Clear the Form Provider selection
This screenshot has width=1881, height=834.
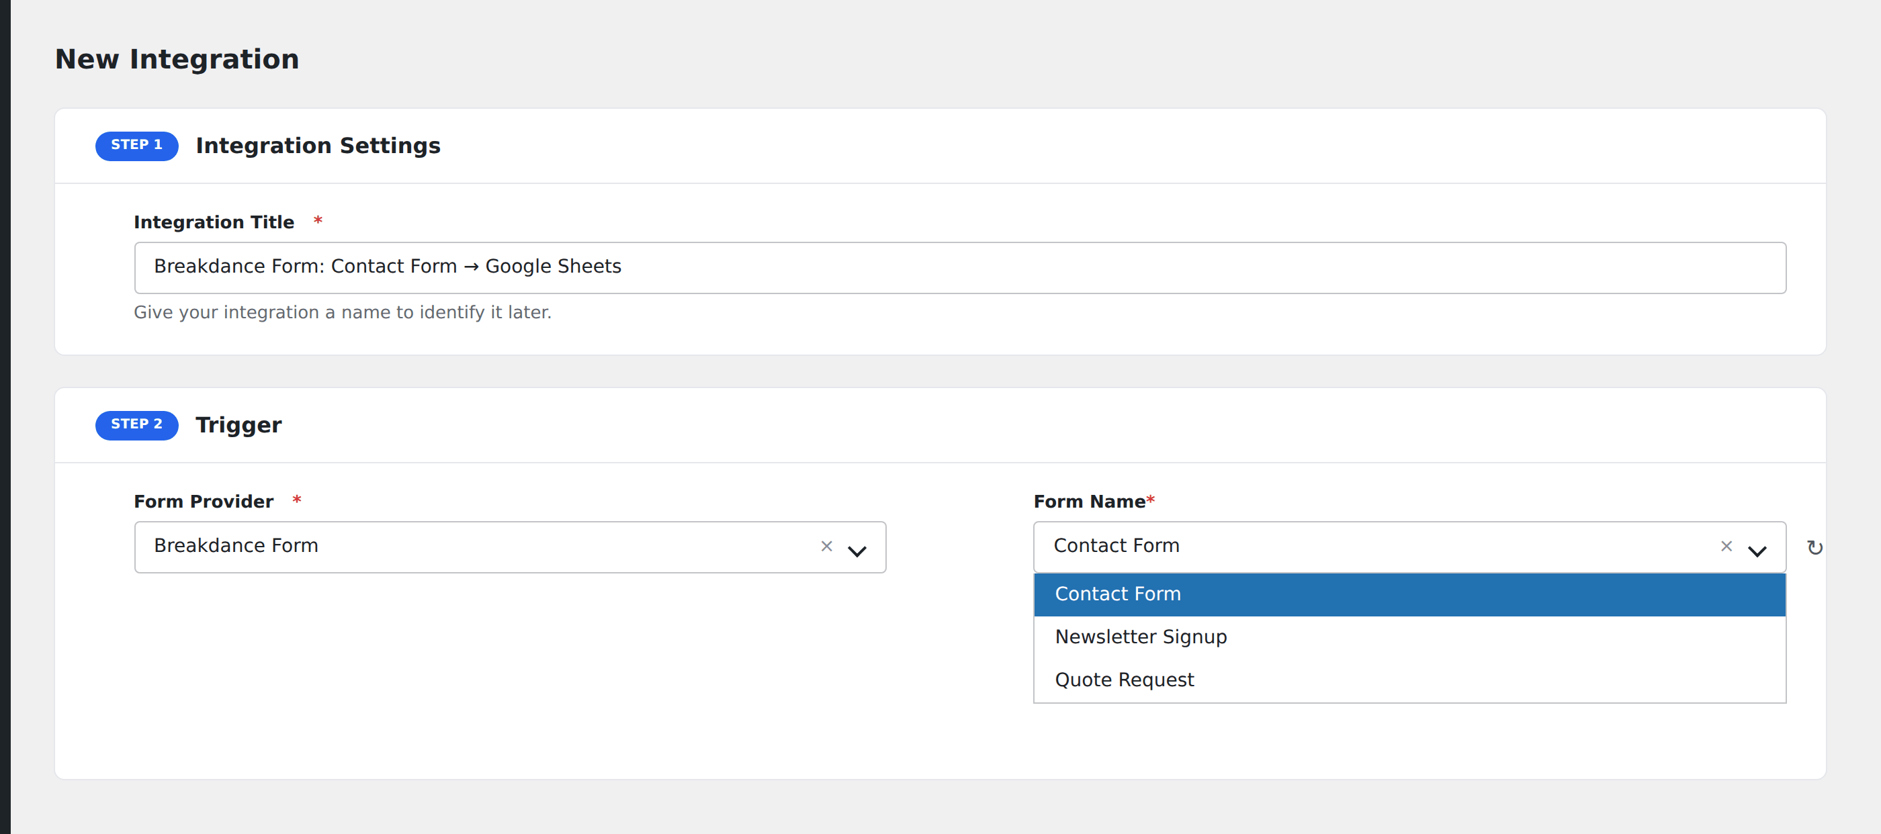point(826,546)
